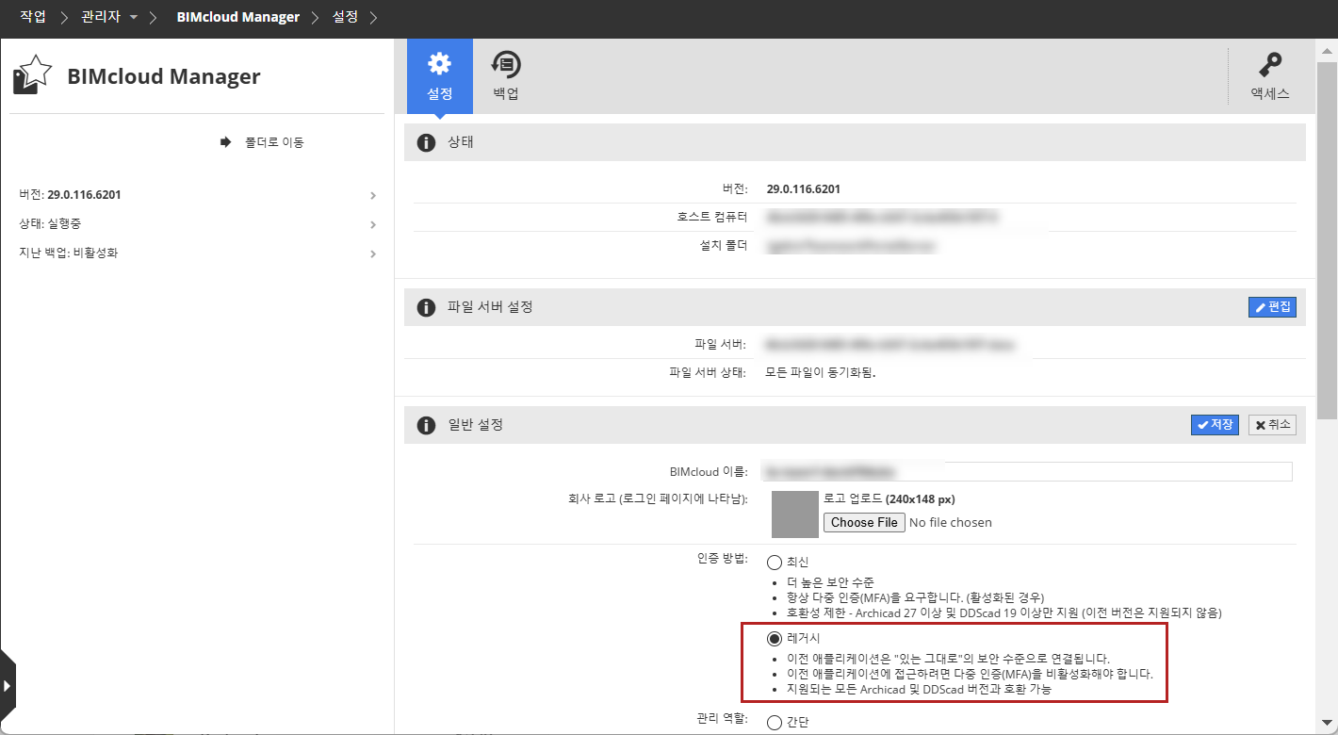Click 관리자 in the breadcrumb
Viewport: 1338px width, 735px height.
coord(102,17)
